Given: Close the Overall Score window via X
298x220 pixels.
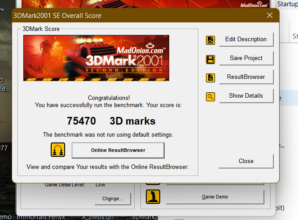Looking at the screenshot, I should point(270,15).
